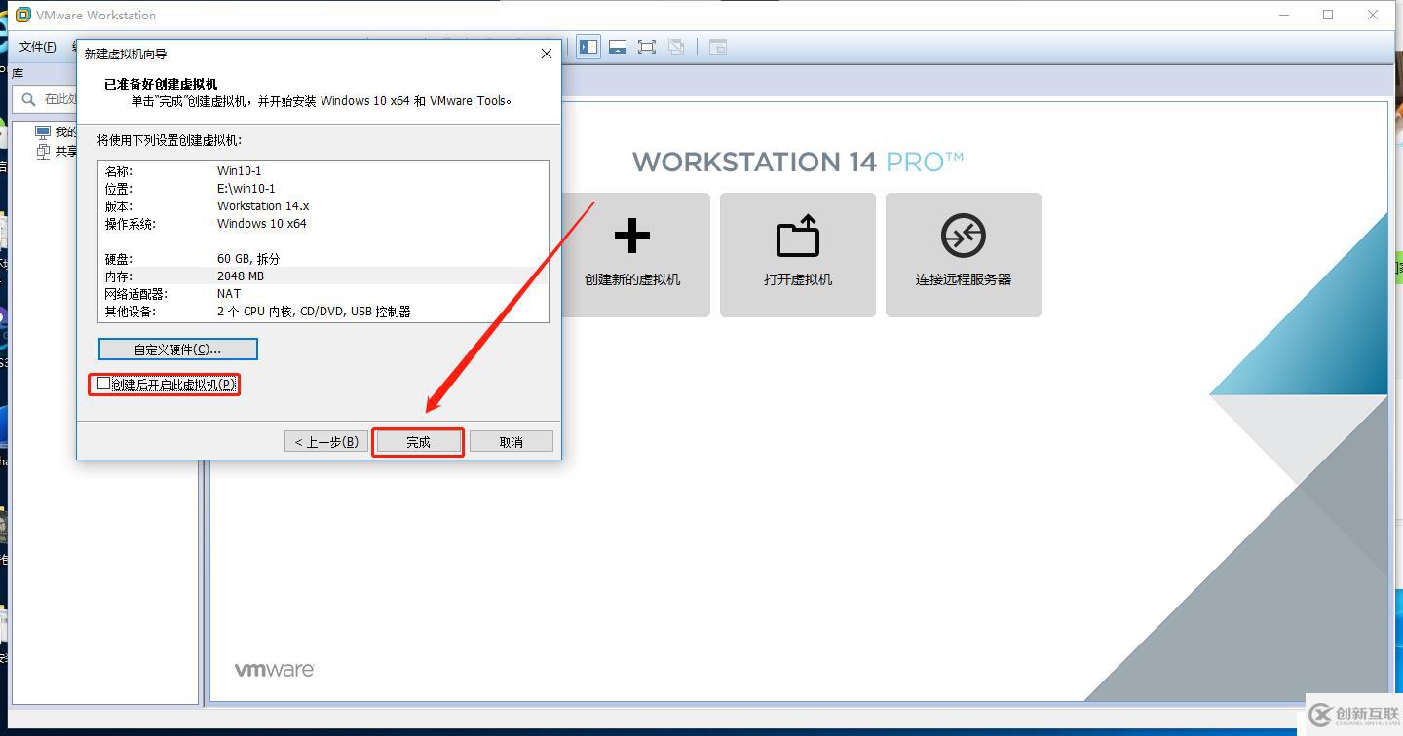Go back with the 上一步 button
The width and height of the screenshot is (1403, 736).
pyautogui.click(x=325, y=441)
